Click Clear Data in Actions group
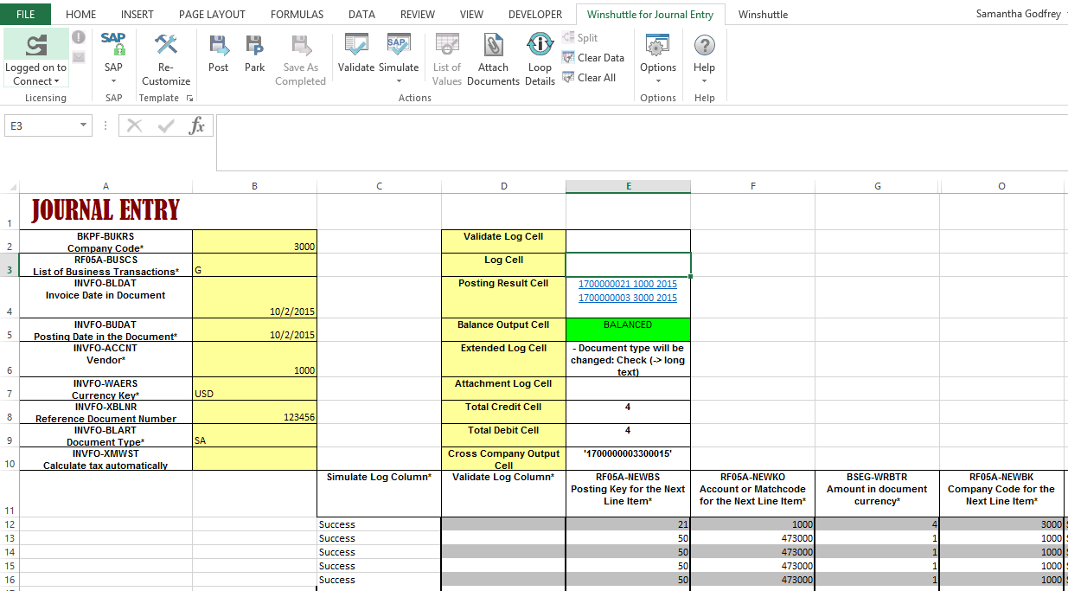Screen dimensions: 1068x591 [593, 57]
